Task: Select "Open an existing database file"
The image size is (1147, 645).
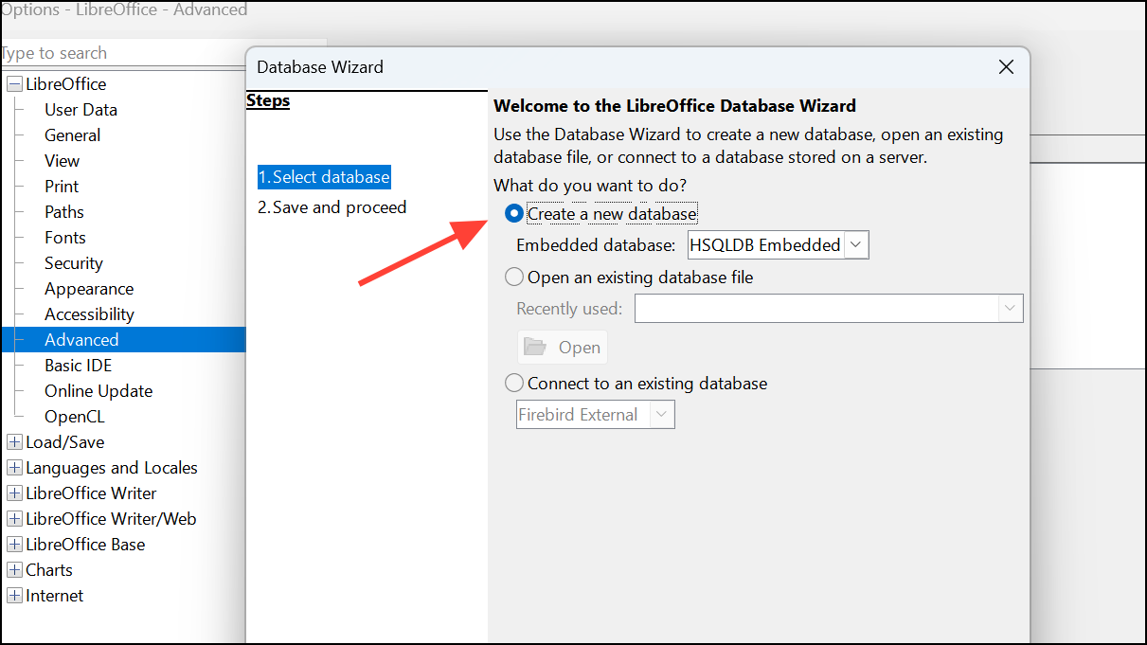Action: click(514, 276)
